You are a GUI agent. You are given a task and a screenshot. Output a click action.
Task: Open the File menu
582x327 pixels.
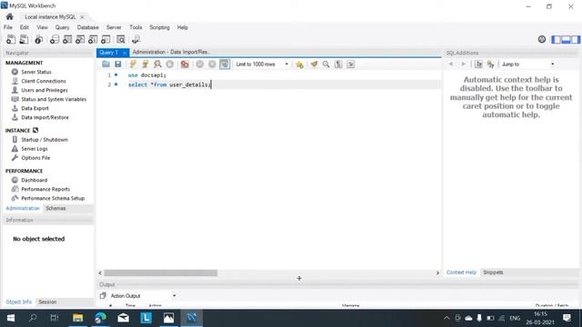[x=8, y=27]
